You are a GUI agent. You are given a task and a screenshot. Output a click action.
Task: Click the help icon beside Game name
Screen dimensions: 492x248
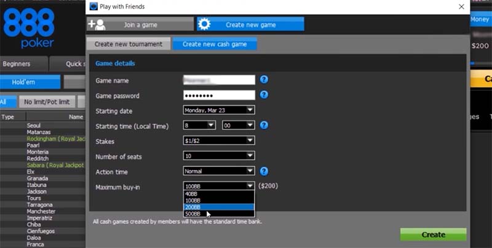[264, 80]
